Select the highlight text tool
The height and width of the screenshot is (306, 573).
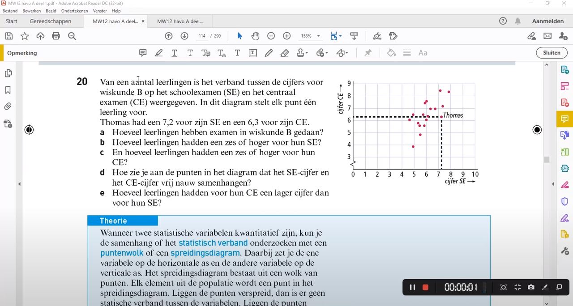point(158,53)
